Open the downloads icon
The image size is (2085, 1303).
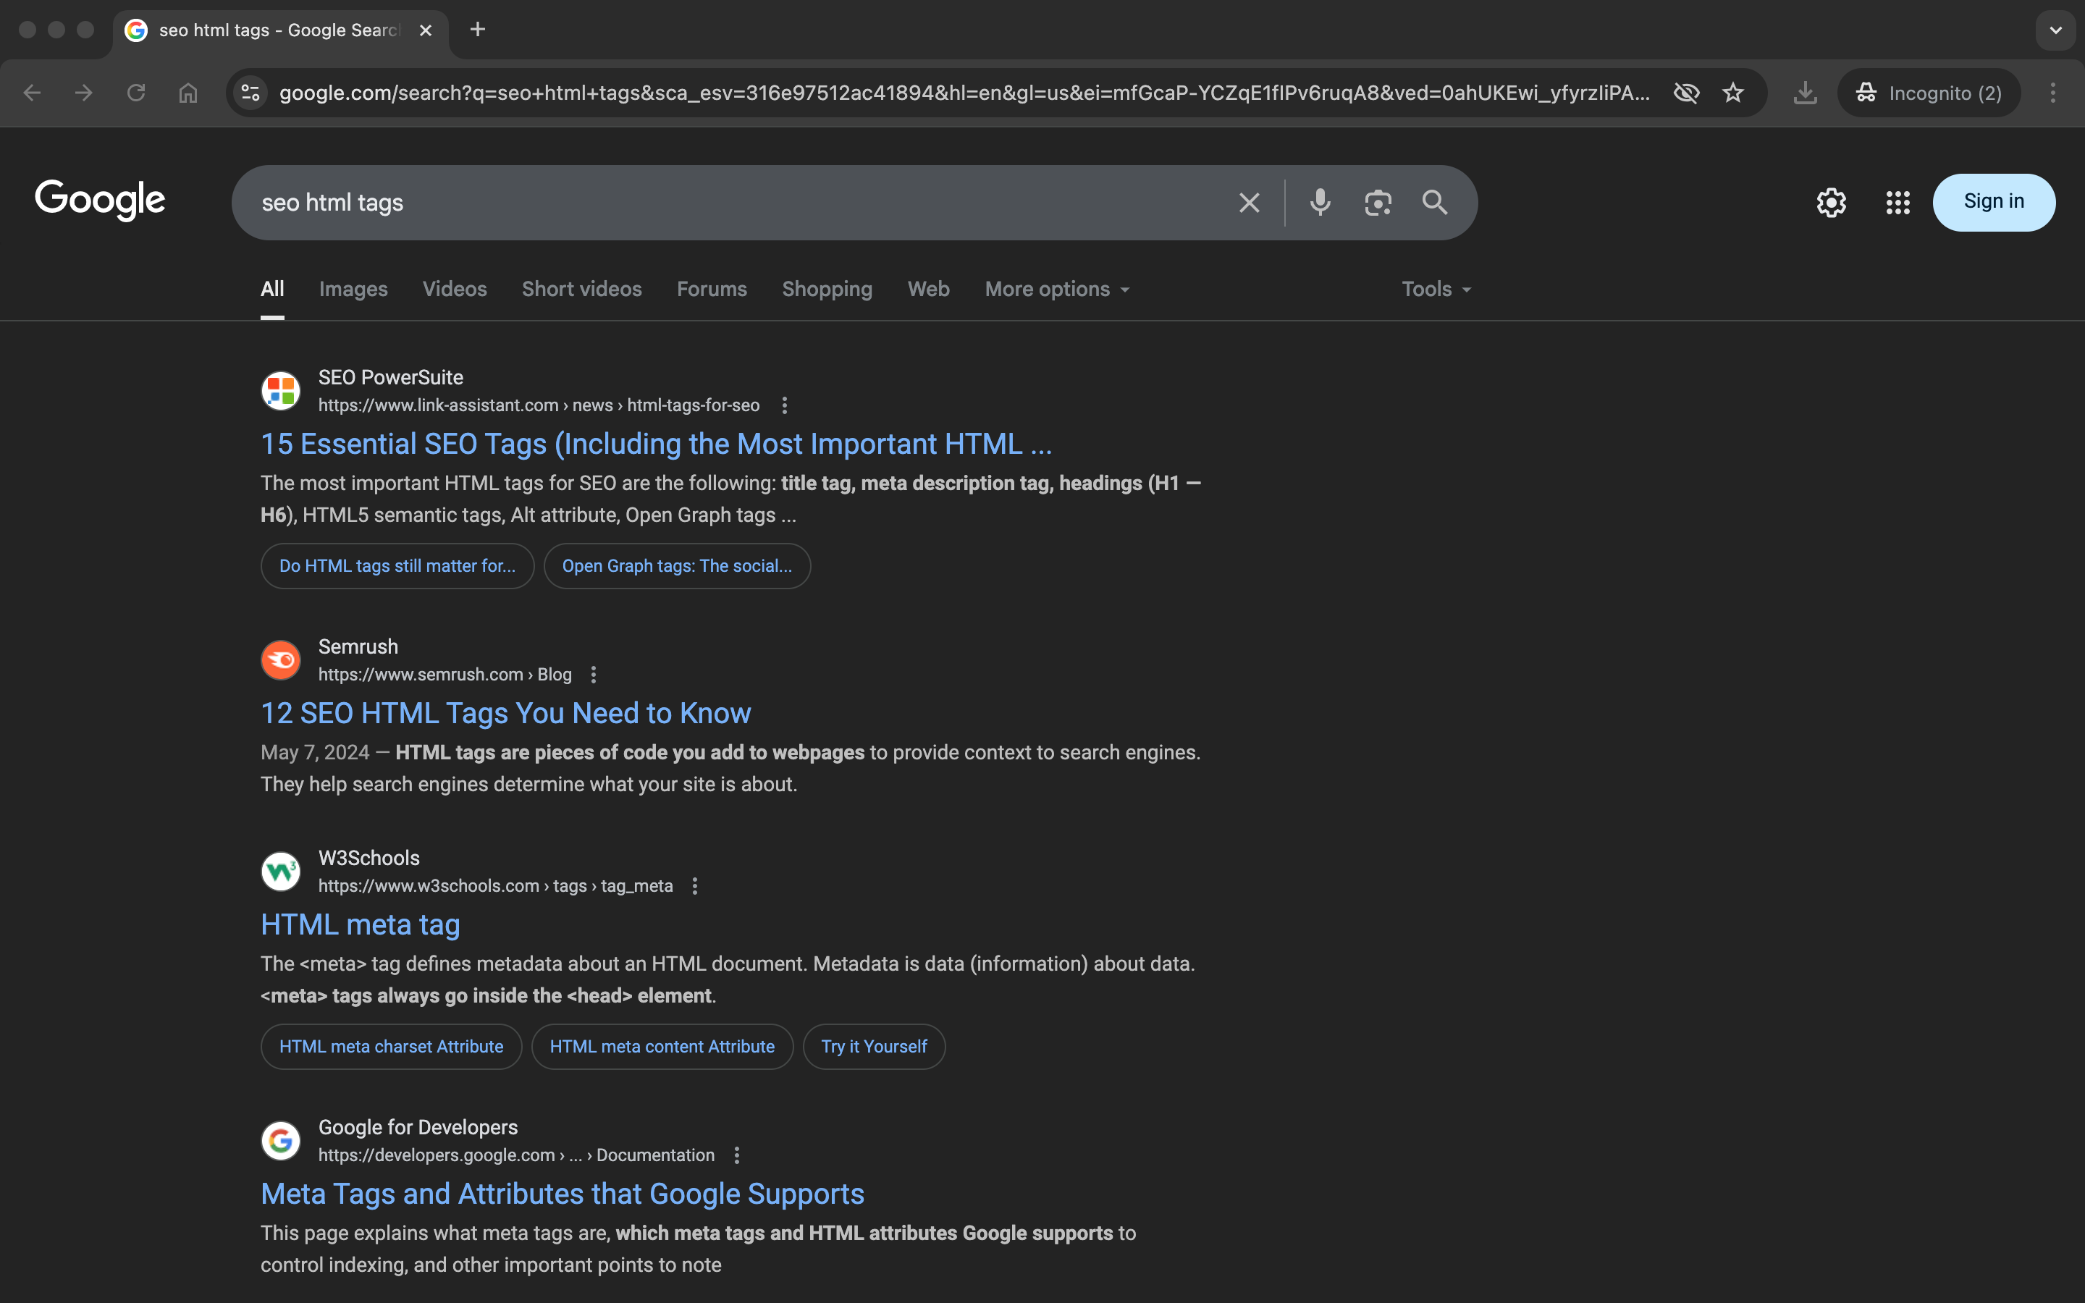click(x=1805, y=93)
